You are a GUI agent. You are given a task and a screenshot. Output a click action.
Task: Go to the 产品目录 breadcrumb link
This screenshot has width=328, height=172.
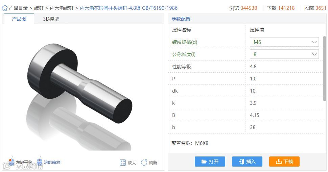tap(18, 8)
